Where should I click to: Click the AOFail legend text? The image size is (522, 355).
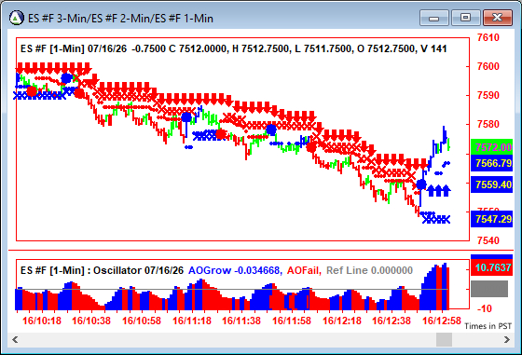[304, 270]
